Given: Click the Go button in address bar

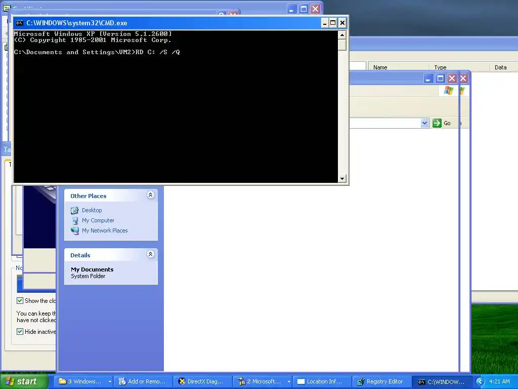Looking at the screenshot, I should click(x=442, y=123).
